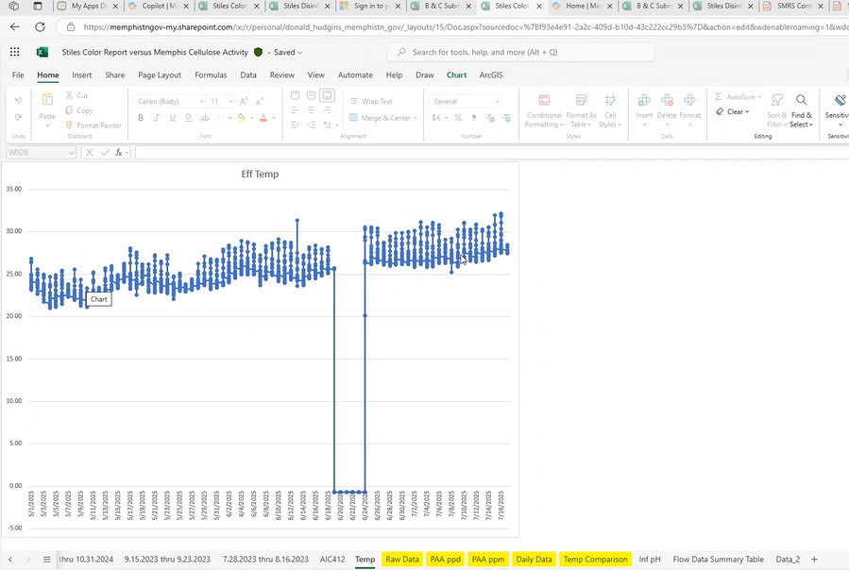Screen dimensions: 849x570
Task: Open the Page Layout ribbon tab
Action: coord(160,75)
